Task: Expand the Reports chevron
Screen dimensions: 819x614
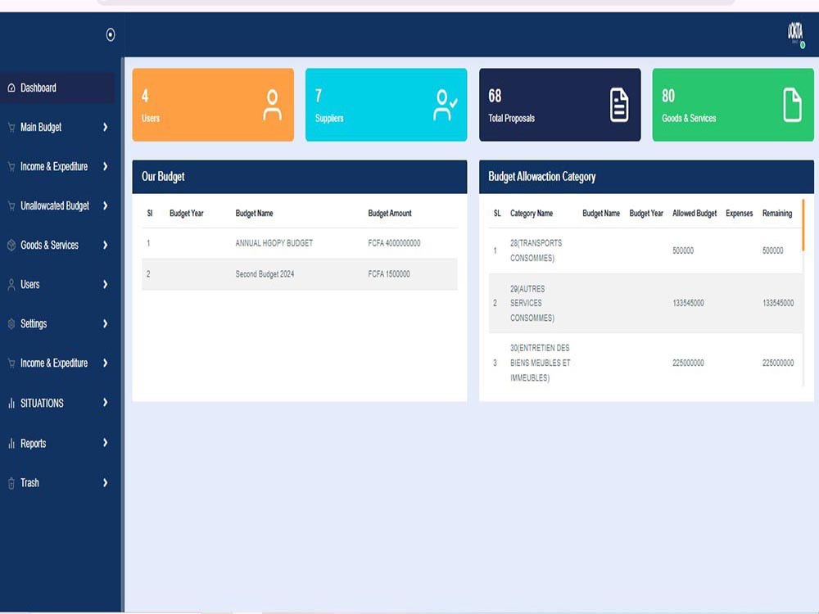Action: click(x=106, y=443)
